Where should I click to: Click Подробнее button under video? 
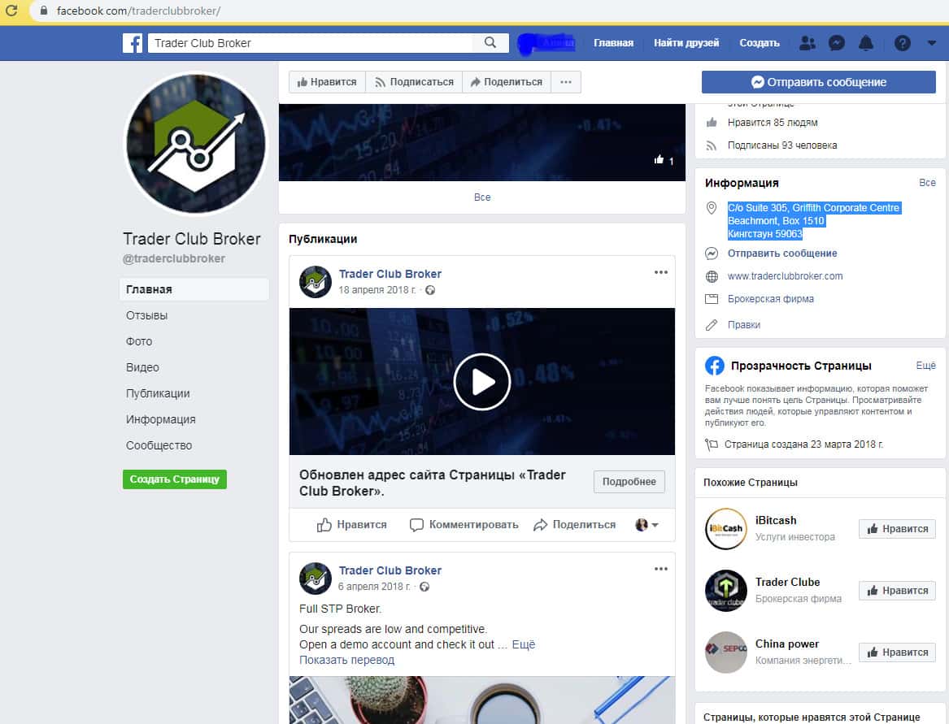629,482
